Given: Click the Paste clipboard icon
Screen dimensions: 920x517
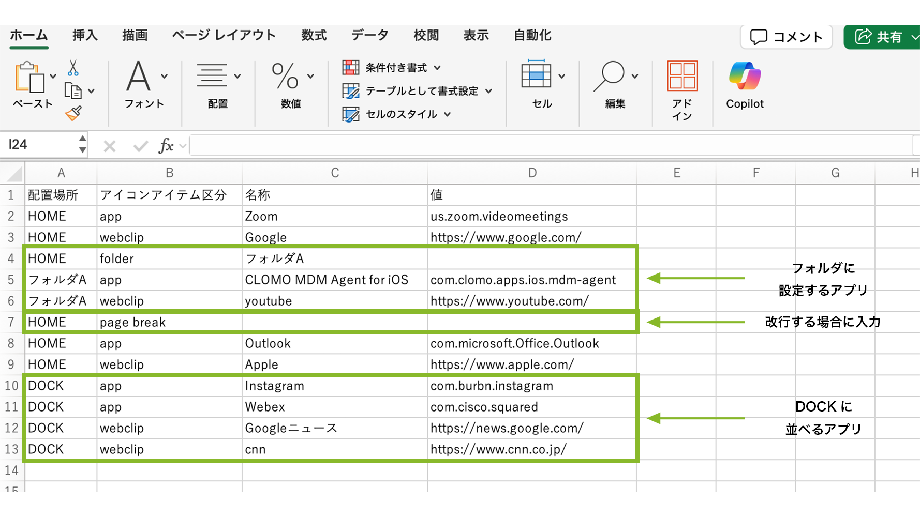Looking at the screenshot, I should (x=29, y=78).
